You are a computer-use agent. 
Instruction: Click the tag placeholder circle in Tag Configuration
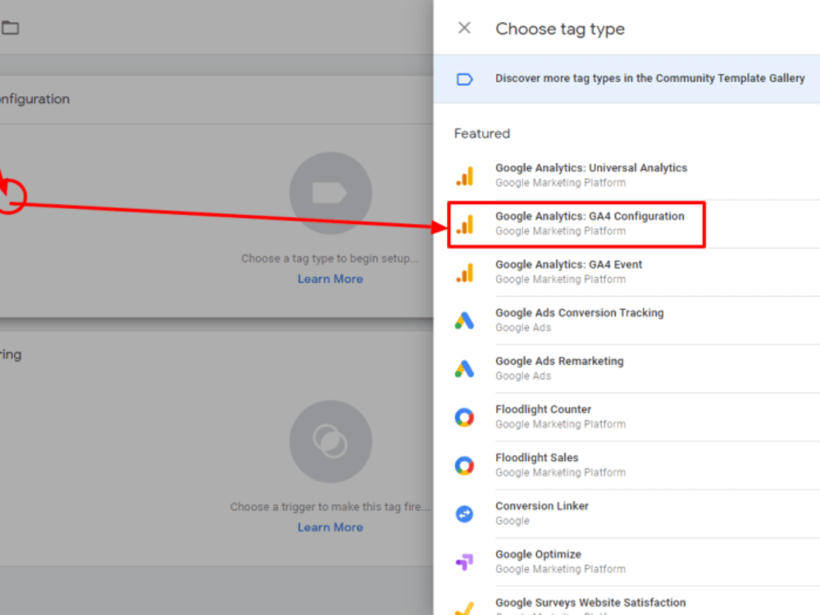[330, 193]
